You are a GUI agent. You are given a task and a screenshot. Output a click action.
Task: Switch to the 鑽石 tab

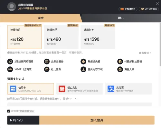121,18
